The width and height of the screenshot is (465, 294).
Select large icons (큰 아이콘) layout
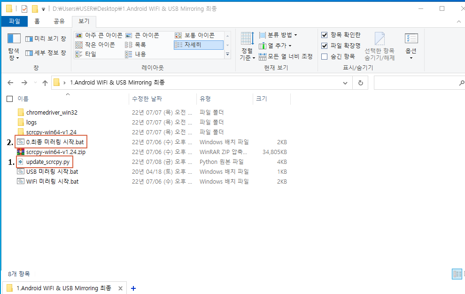click(142, 35)
